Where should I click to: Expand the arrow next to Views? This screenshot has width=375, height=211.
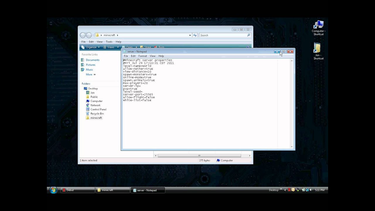[x=118, y=47]
